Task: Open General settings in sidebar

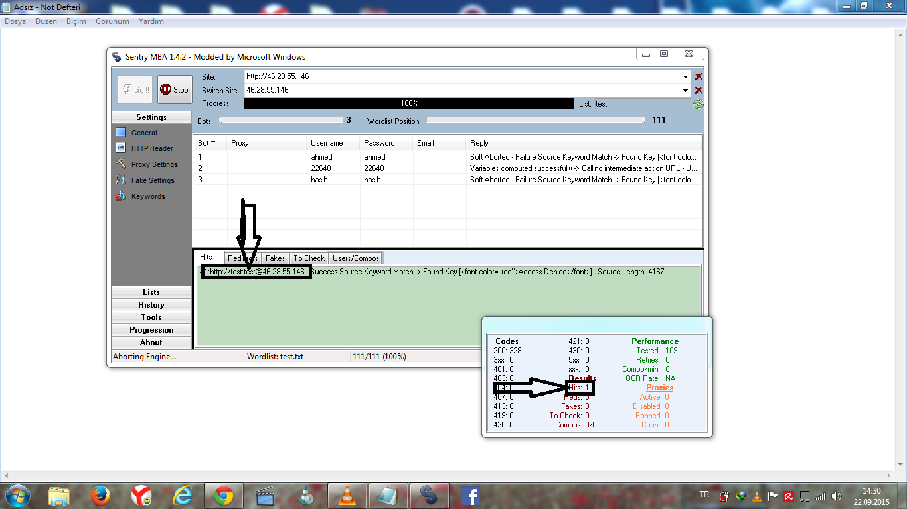Action: pos(143,133)
